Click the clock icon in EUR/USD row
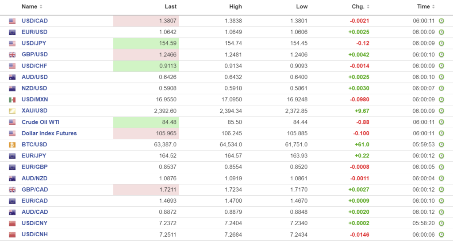 (x=441, y=32)
